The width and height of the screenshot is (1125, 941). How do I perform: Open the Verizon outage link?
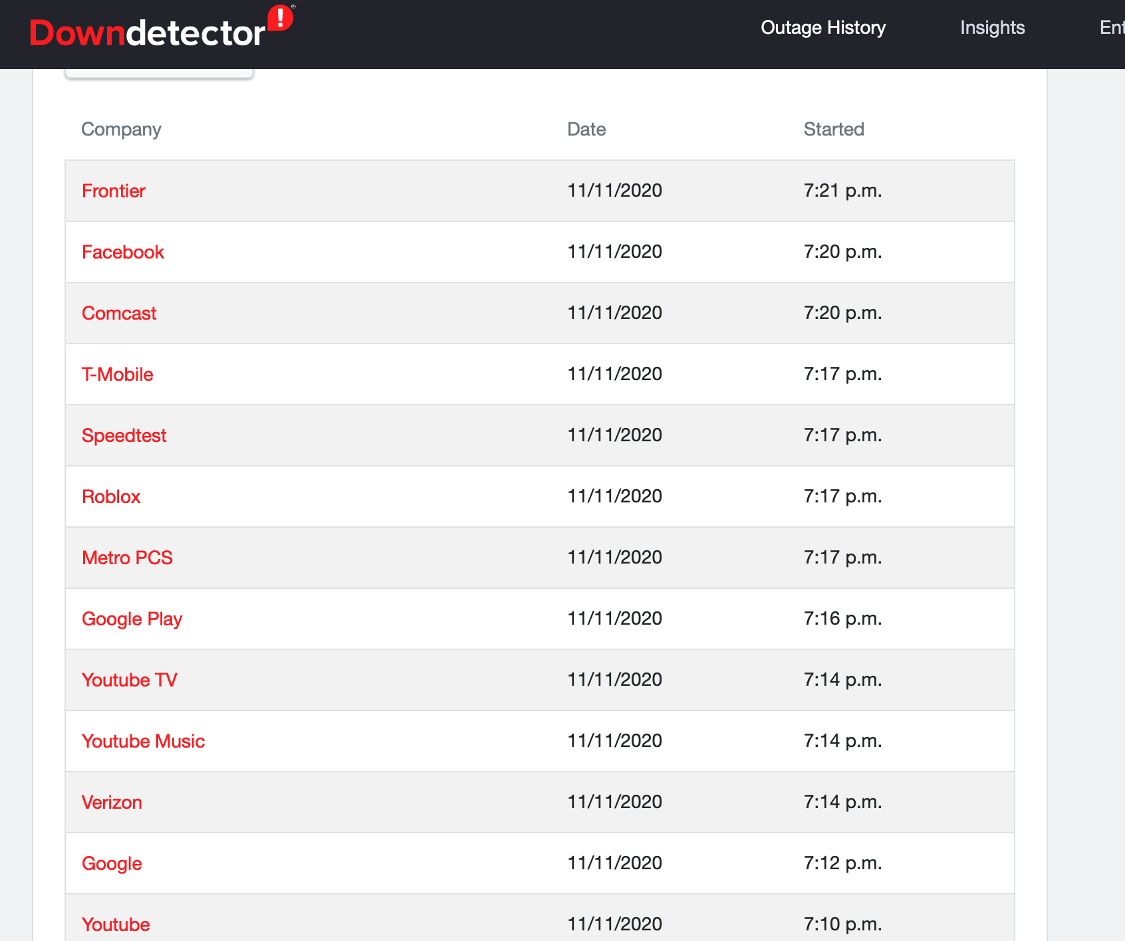click(x=112, y=802)
